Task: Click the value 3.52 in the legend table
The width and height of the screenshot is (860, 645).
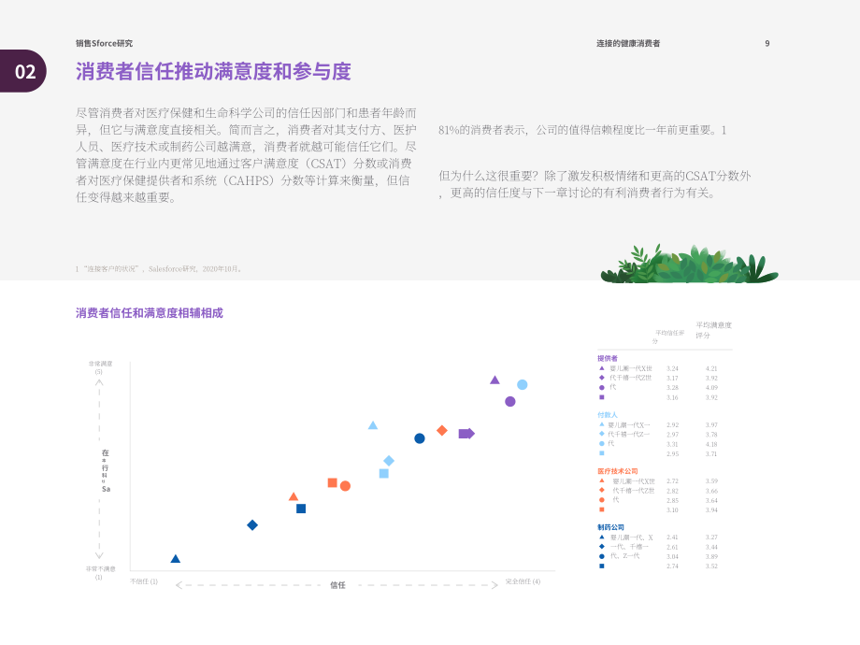Action: pyautogui.click(x=711, y=566)
